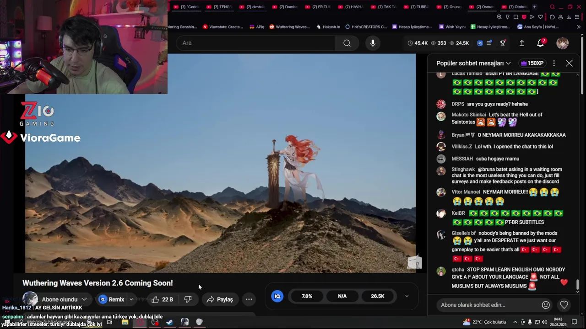586x329 pixels.
Task: Switch to the '(7) TURBO' browser tab
Action: pos(417,7)
